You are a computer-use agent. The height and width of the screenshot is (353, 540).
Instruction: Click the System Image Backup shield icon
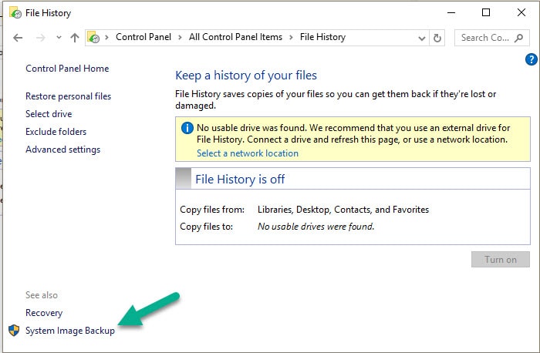13,331
